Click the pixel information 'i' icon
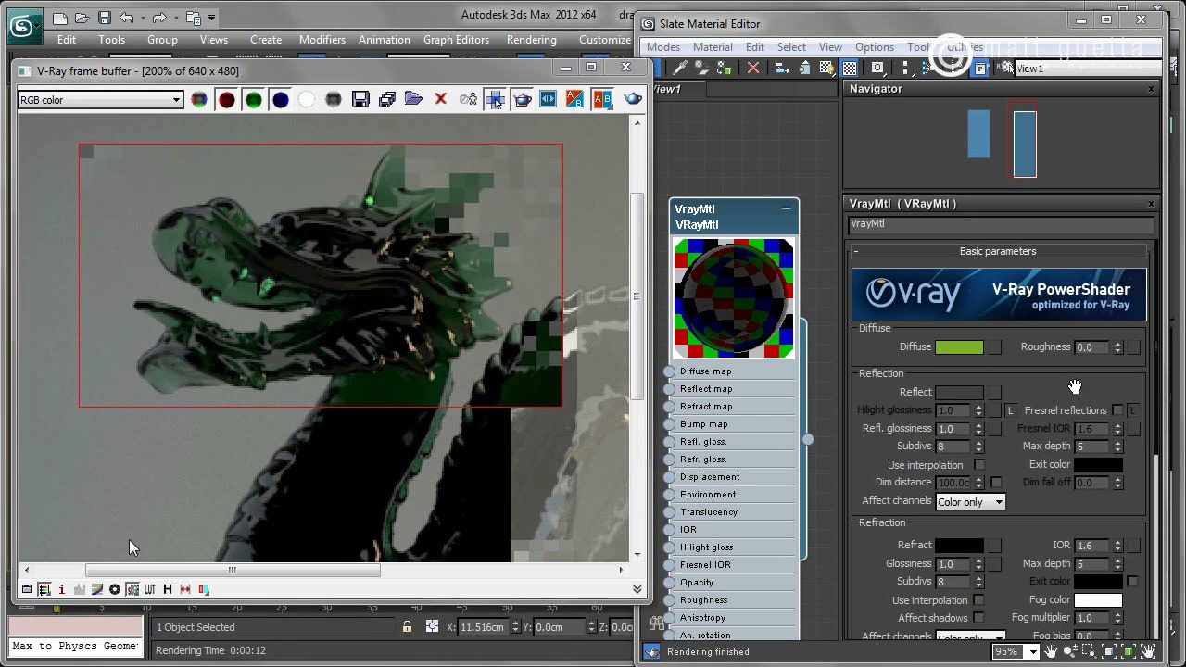 point(61,589)
